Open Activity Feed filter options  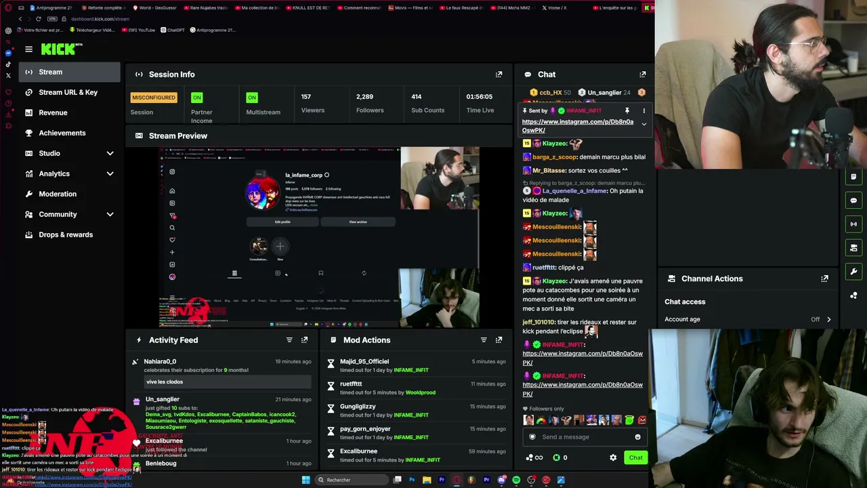pyautogui.click(x=289, y=340)
